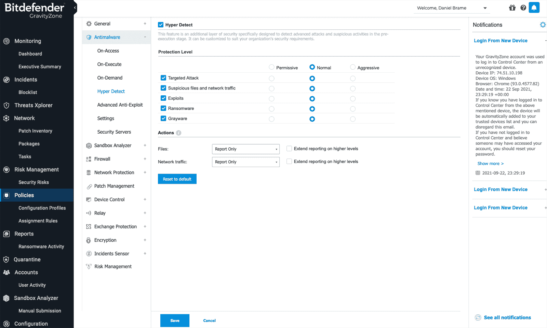This screenshot has height=328, width=547.
Task: Click the Relay icon
Action: coord(89,213)
